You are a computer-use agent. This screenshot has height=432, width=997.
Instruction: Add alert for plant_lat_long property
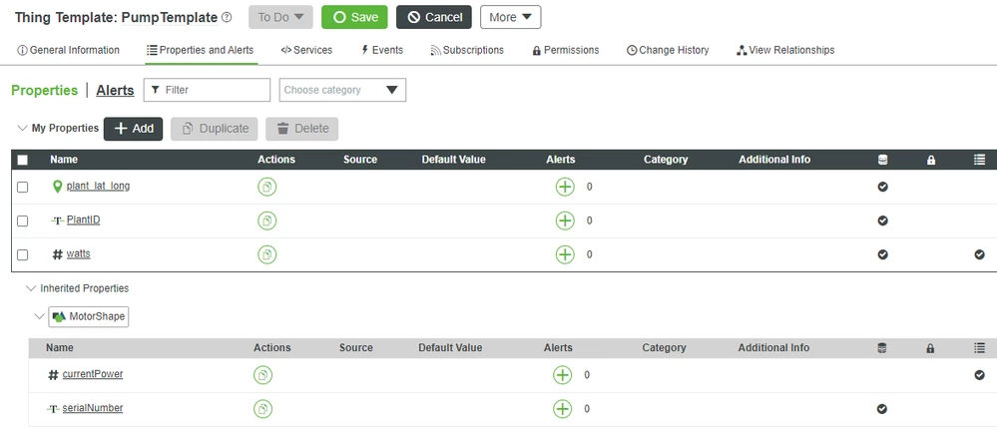click(x=565, y=187)
